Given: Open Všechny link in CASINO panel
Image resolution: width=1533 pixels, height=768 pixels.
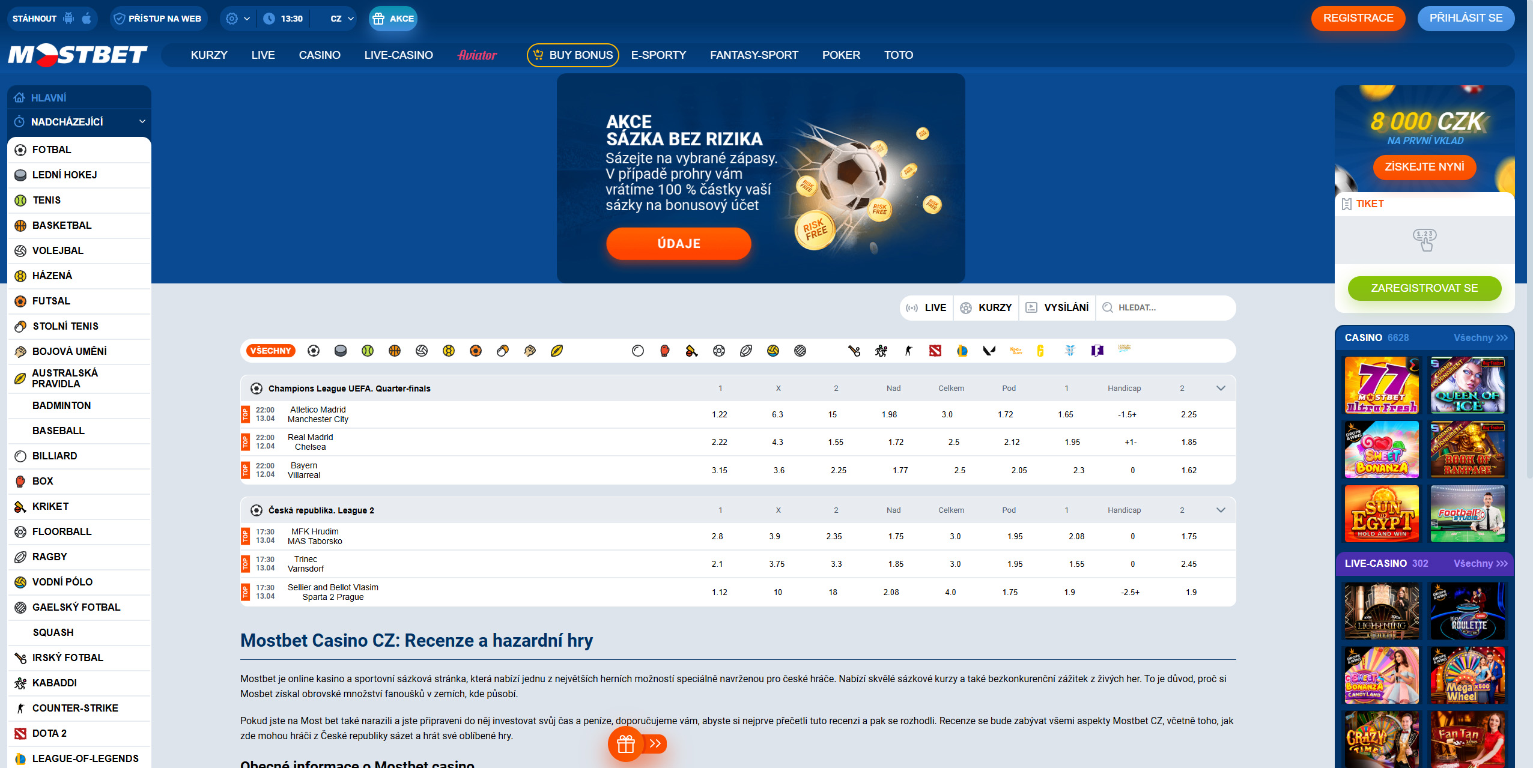Looking at the screenshot, I should (x=1480, y=337).
